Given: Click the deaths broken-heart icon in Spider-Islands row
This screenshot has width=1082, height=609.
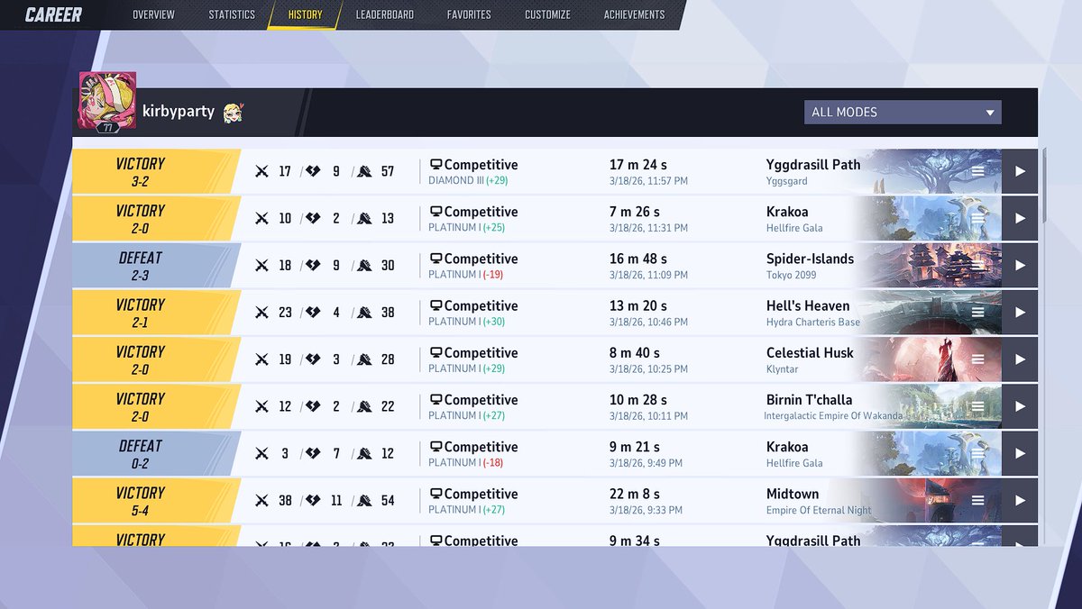Looking at the screenshot, I should (x=314, y=265).
